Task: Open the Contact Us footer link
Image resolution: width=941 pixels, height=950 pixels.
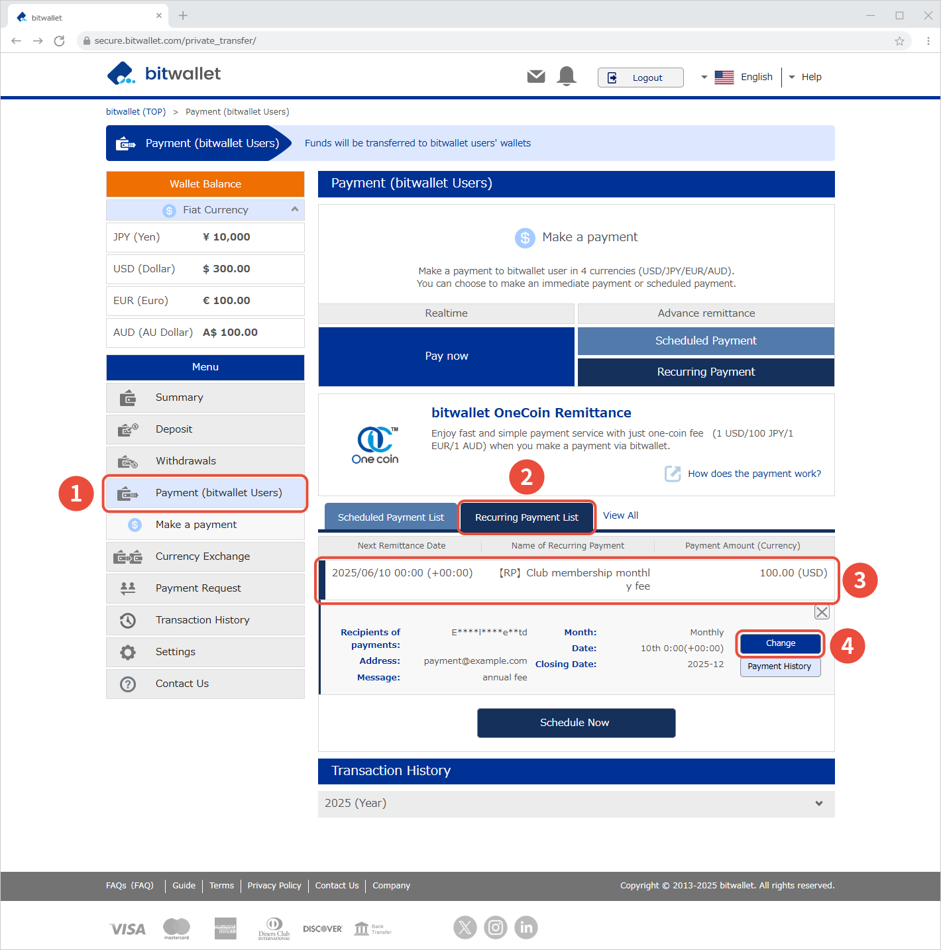Action: tap(337, 886)
